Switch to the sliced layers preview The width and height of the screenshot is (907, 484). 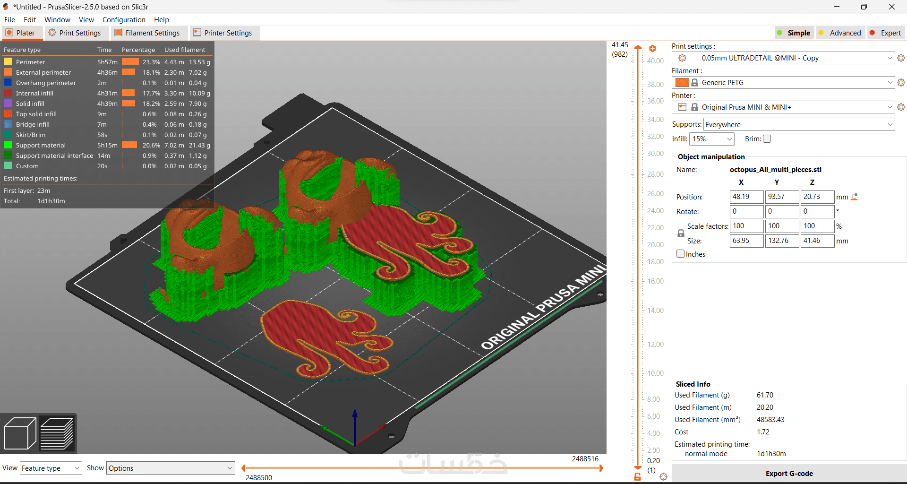[57, 433]
